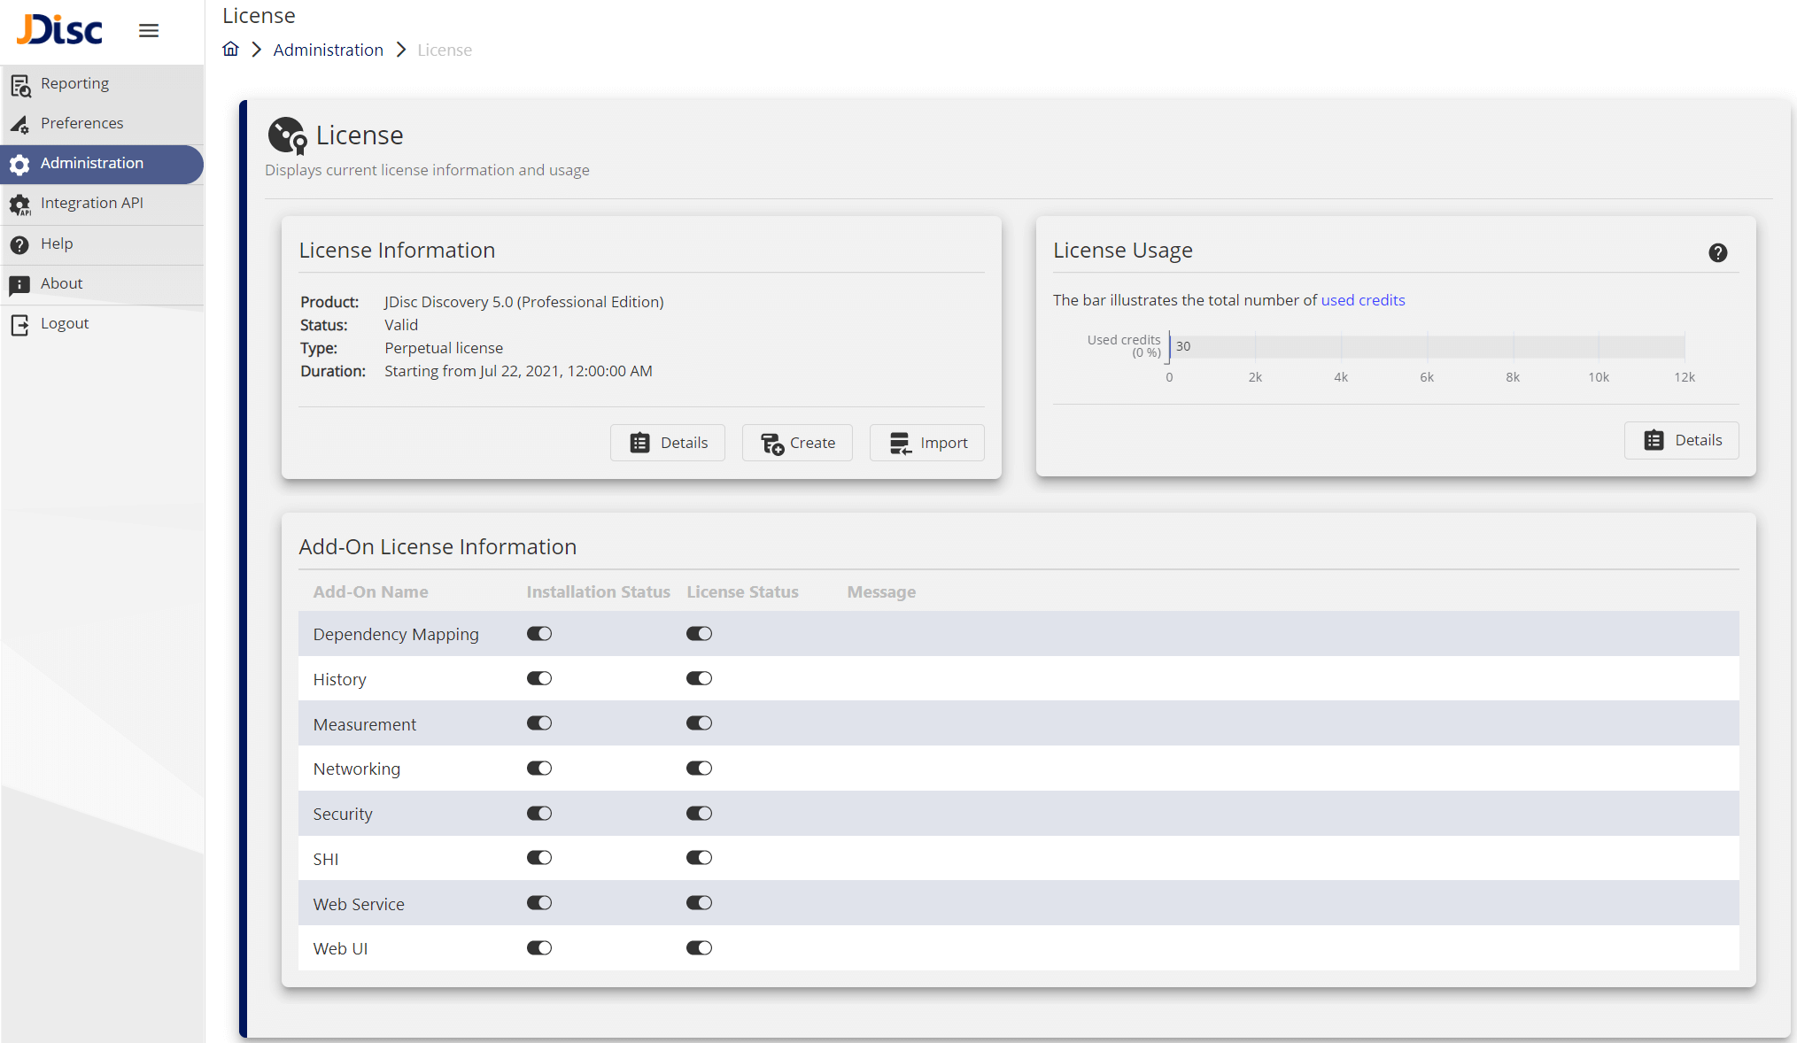Toggle Security license status switch
The width and height of the screenshot is (1797, 1043).
pos(699,814)
